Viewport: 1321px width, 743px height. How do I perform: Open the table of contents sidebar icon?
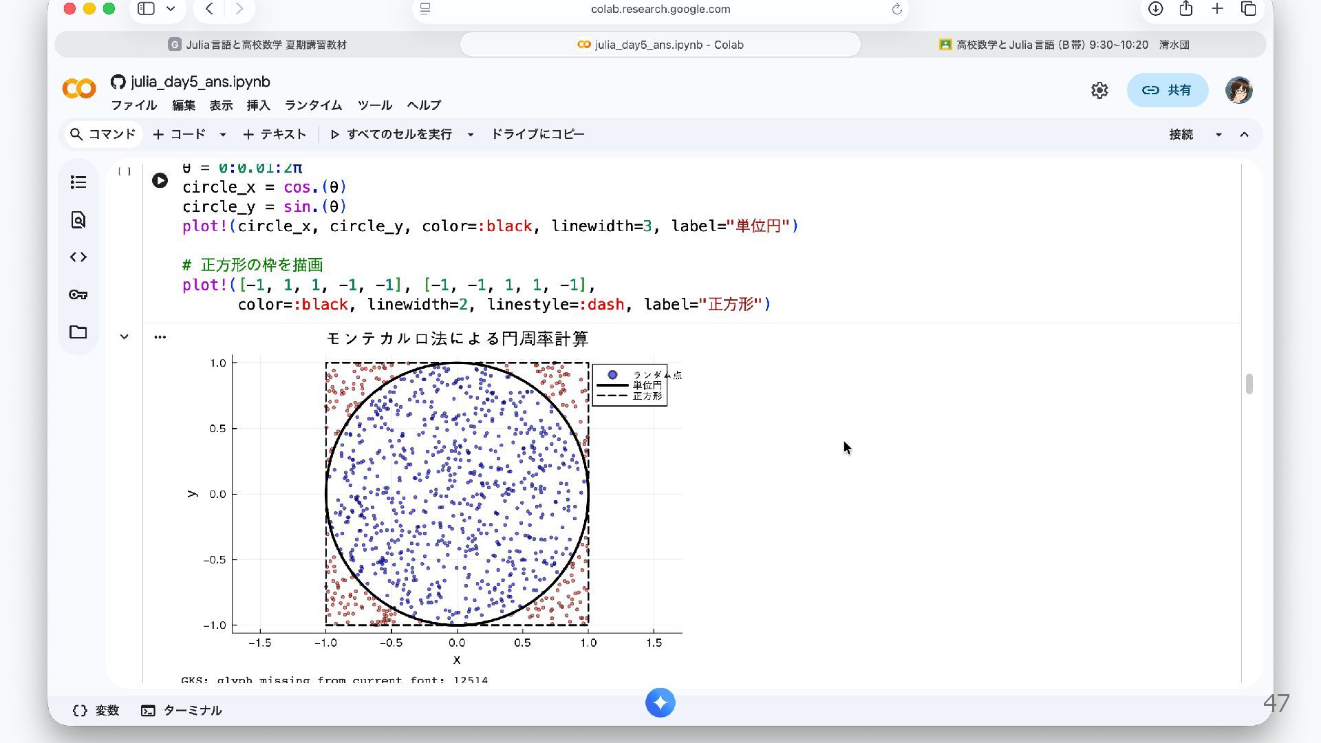click(78, 182)
